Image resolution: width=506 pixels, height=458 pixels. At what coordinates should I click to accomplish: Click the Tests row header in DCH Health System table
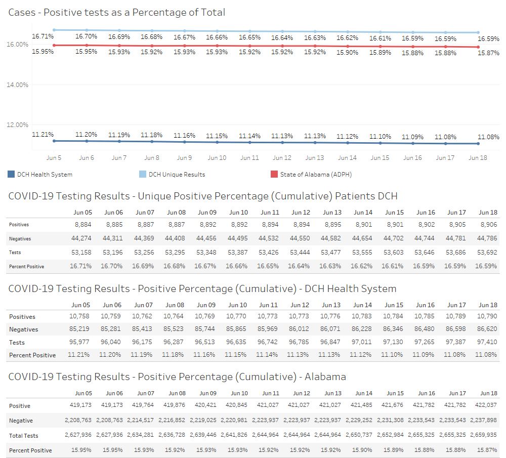17,343
